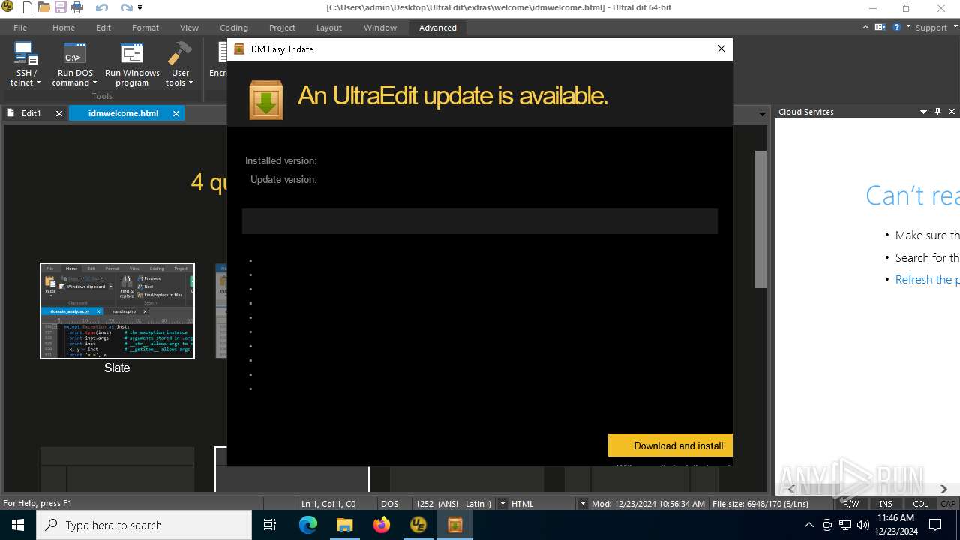Select the Edit1 document tab

click(x=31, y=113)
